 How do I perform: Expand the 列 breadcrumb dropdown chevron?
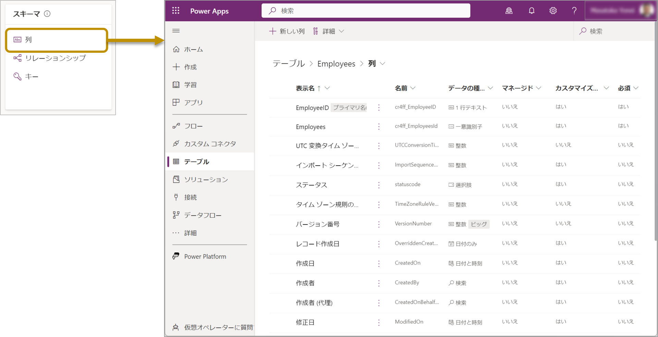[382, 64]
